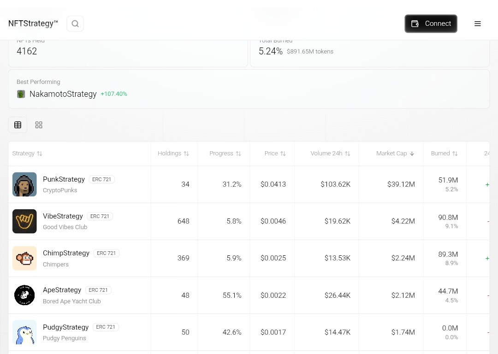Click the Good Vibes Club label
Image resolution: width=498 pixels, height=354 pixels.
point(65,227)
